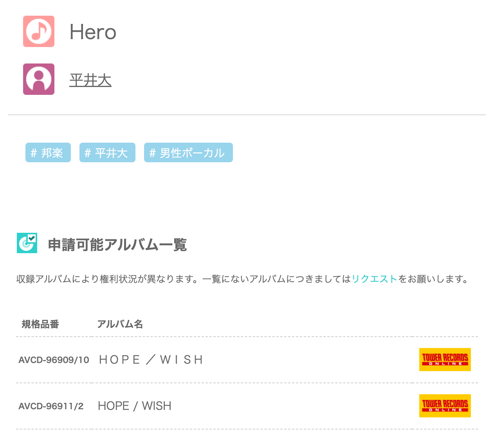Open the 平井大 artist page link
The width and height of the screenshot is (494, 435).
(90, 80)
